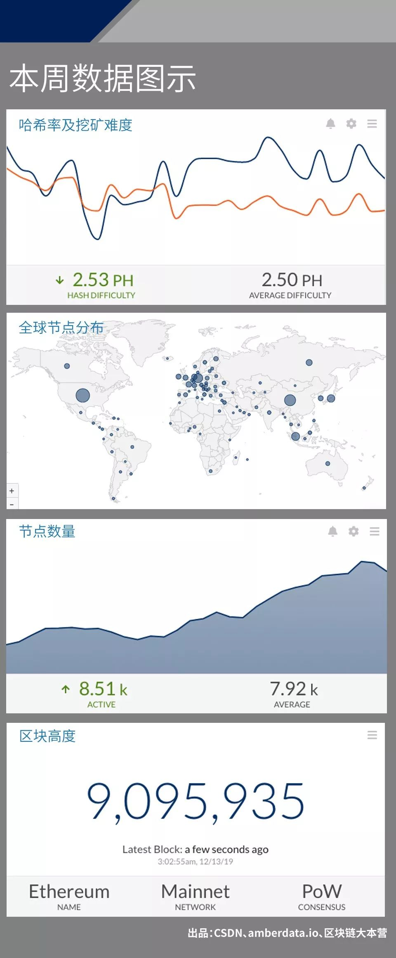
Task: Click the 本周数据图示 heading
Action: (x=103, y=78)
